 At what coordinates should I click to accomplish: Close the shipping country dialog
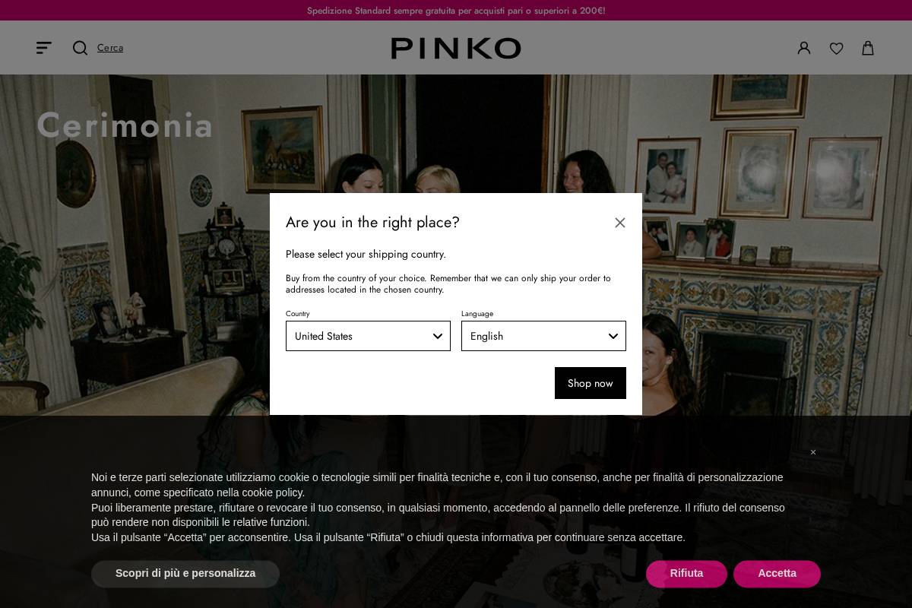(620, 222)
